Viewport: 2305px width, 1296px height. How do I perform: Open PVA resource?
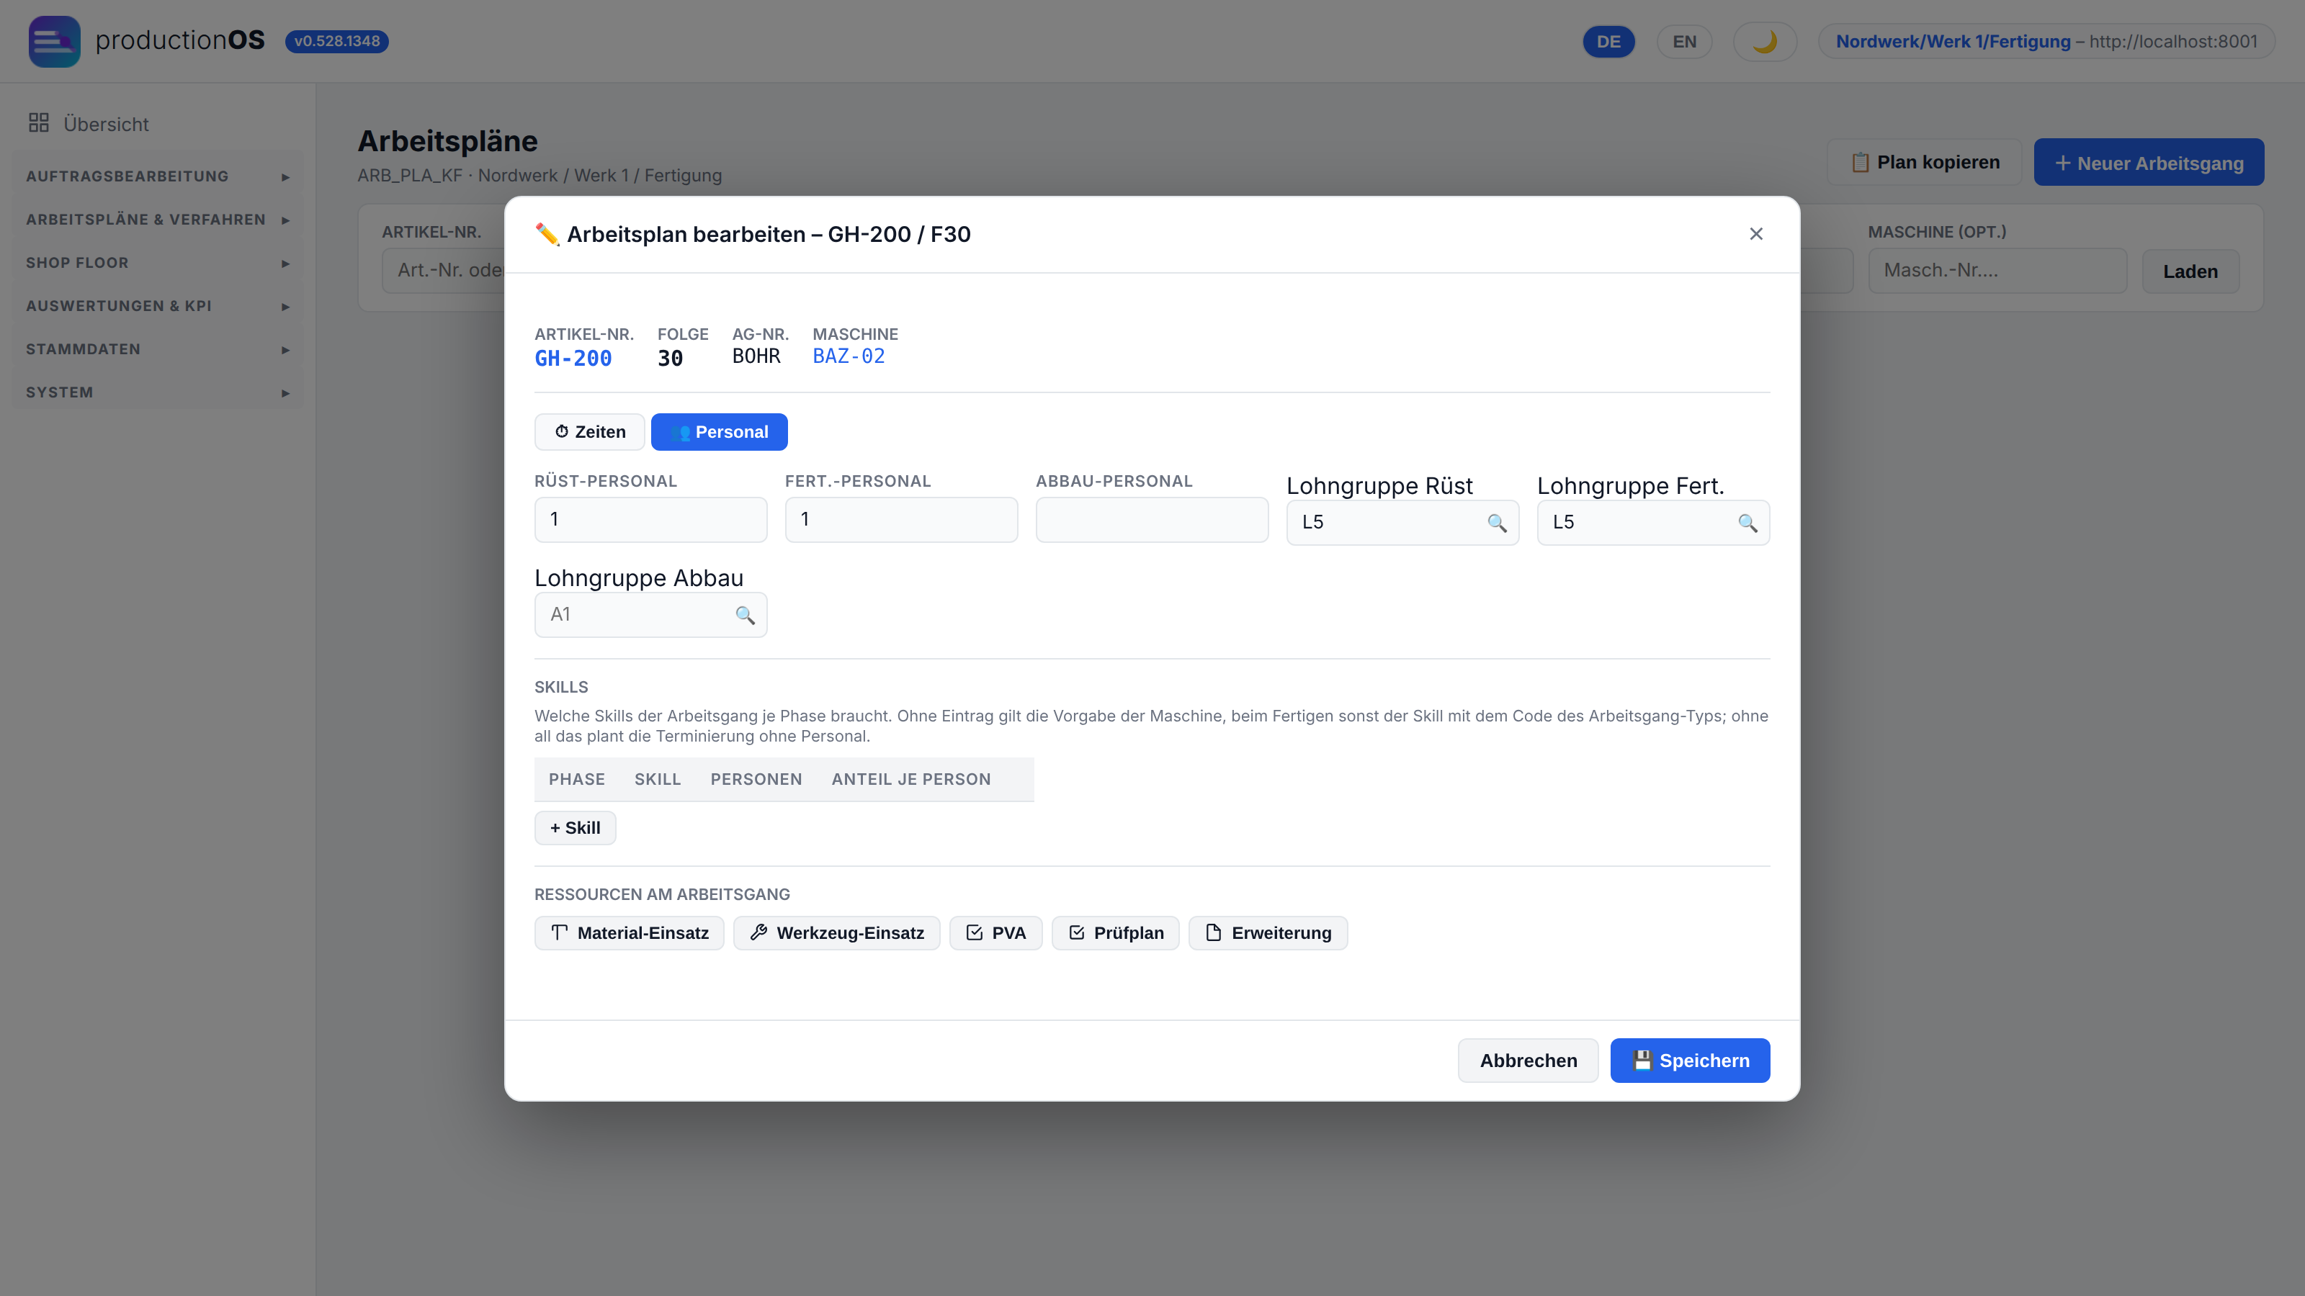(x=995, y=933)
